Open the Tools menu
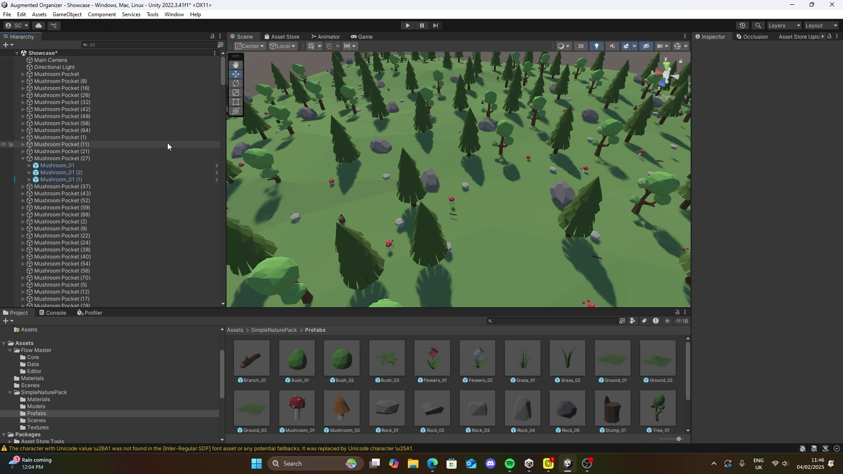843x474 pixels. tap(152, 14)
